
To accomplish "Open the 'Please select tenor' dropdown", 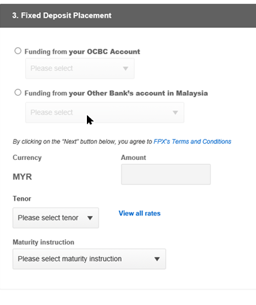I will 56,218.
